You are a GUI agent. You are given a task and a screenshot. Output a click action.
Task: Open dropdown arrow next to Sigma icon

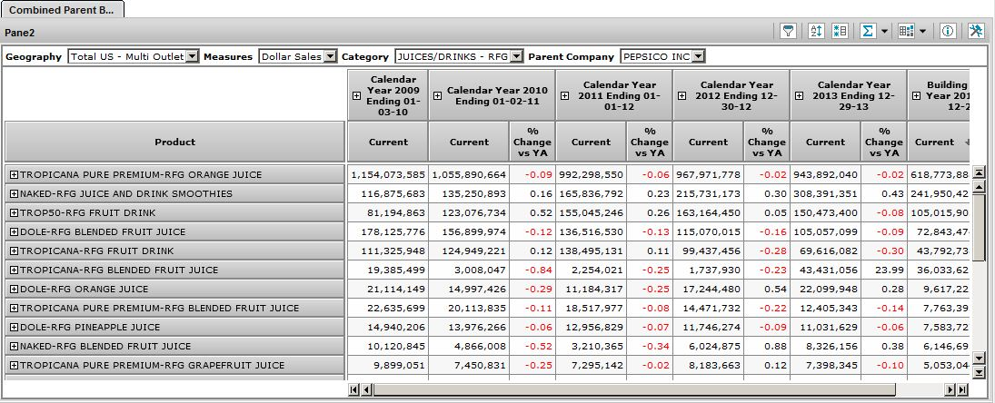point(884,31)
